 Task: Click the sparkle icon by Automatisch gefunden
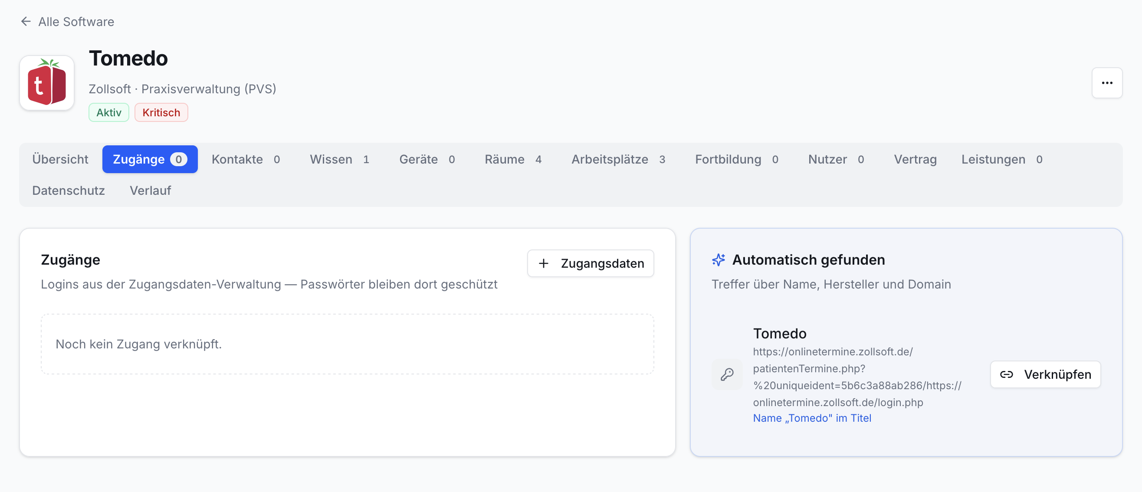(719, 260)
